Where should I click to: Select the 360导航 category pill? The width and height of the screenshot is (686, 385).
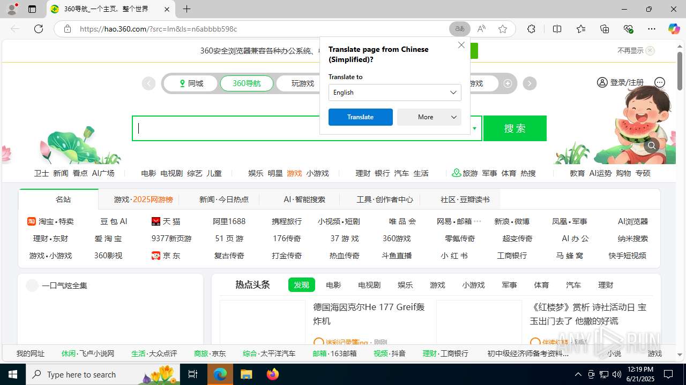(x=247, y=83)
